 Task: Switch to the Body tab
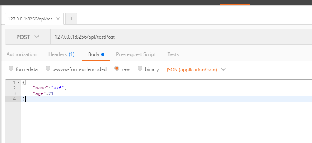[x=96, y=54]
